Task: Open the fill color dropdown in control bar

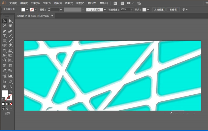Action: click(x=27, y=10)
